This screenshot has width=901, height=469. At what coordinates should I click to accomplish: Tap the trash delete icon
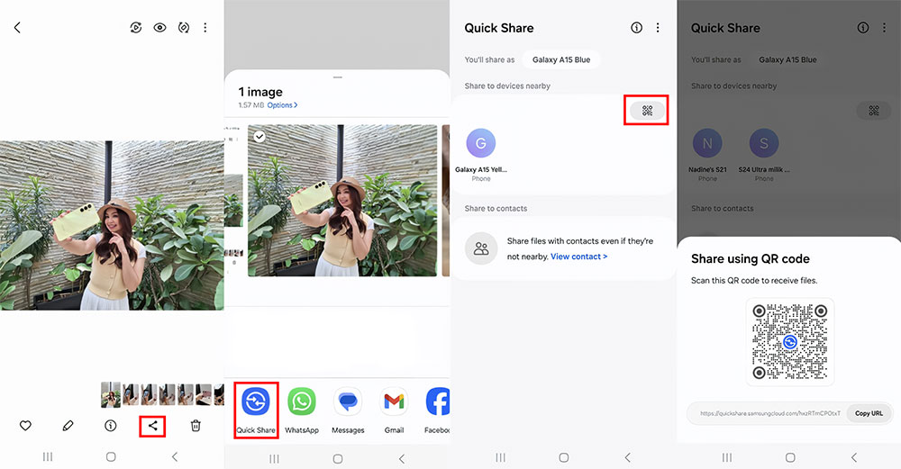196,426
